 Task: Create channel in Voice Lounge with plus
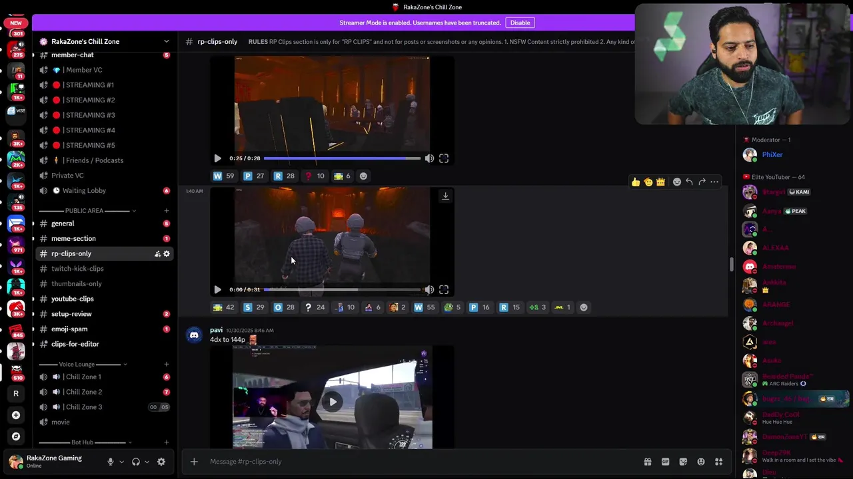coord(167,365)
